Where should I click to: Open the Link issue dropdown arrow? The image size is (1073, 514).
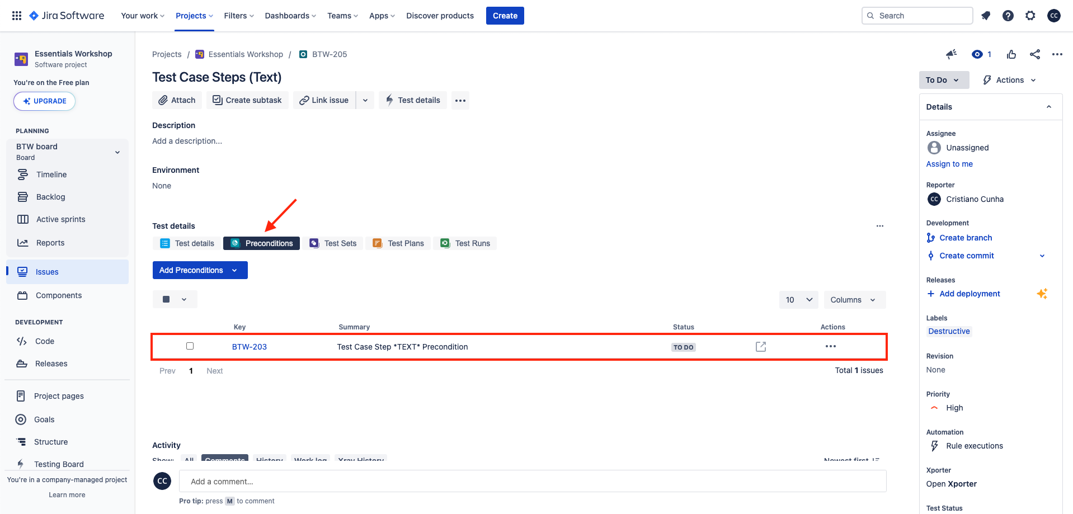click(365, 100)
